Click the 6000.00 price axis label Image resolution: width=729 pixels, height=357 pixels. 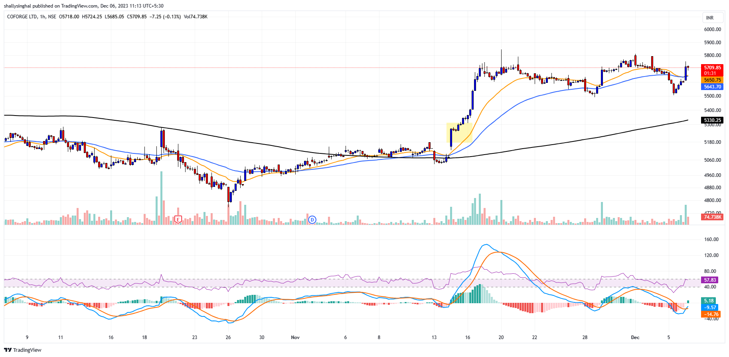[x=713, y=29]
